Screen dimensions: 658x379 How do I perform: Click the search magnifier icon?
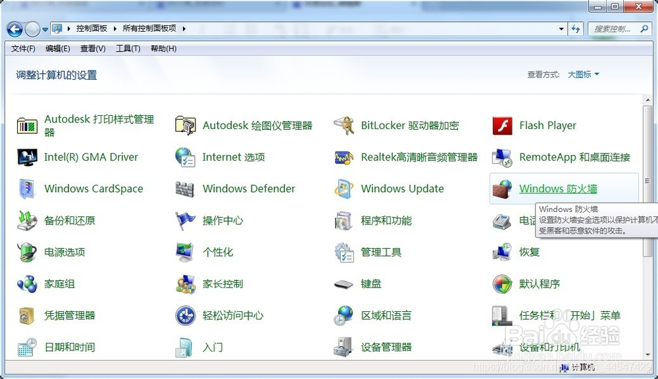tap(644, 29)
